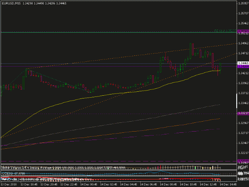Click the 1.32717 price axis value
Screen dimensions: 249x187
[x=243, y=133]
